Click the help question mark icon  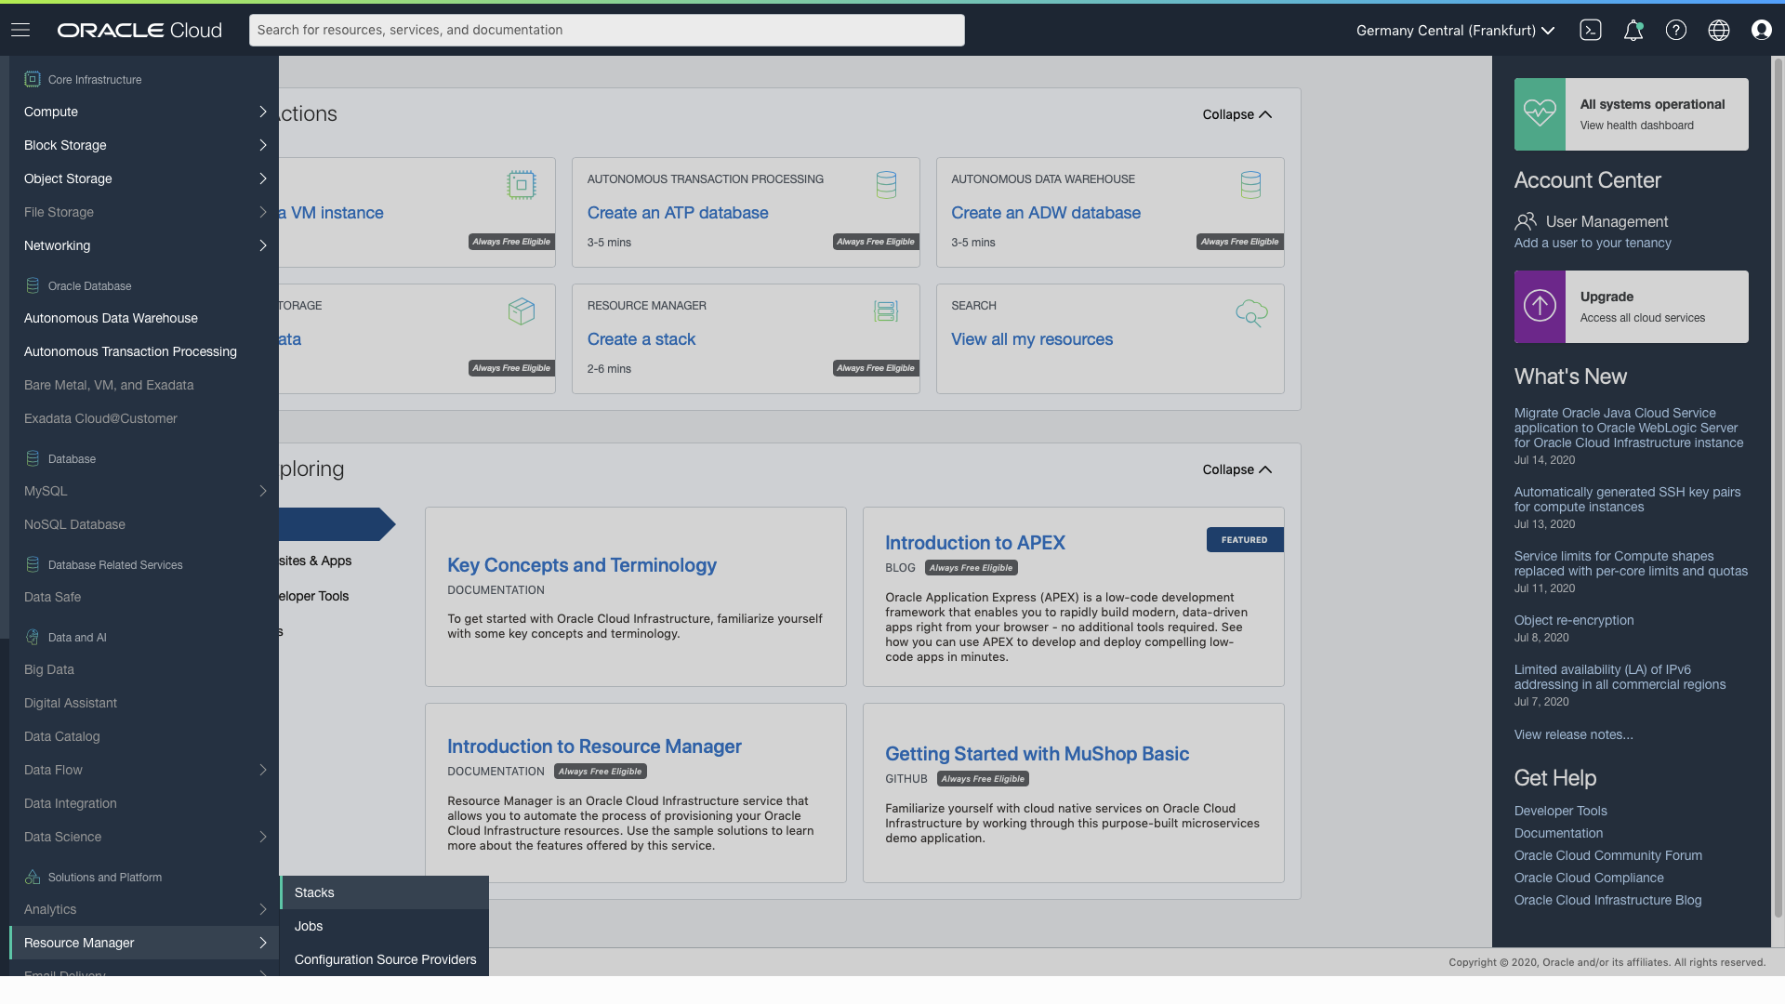(x=1676, y=30)
